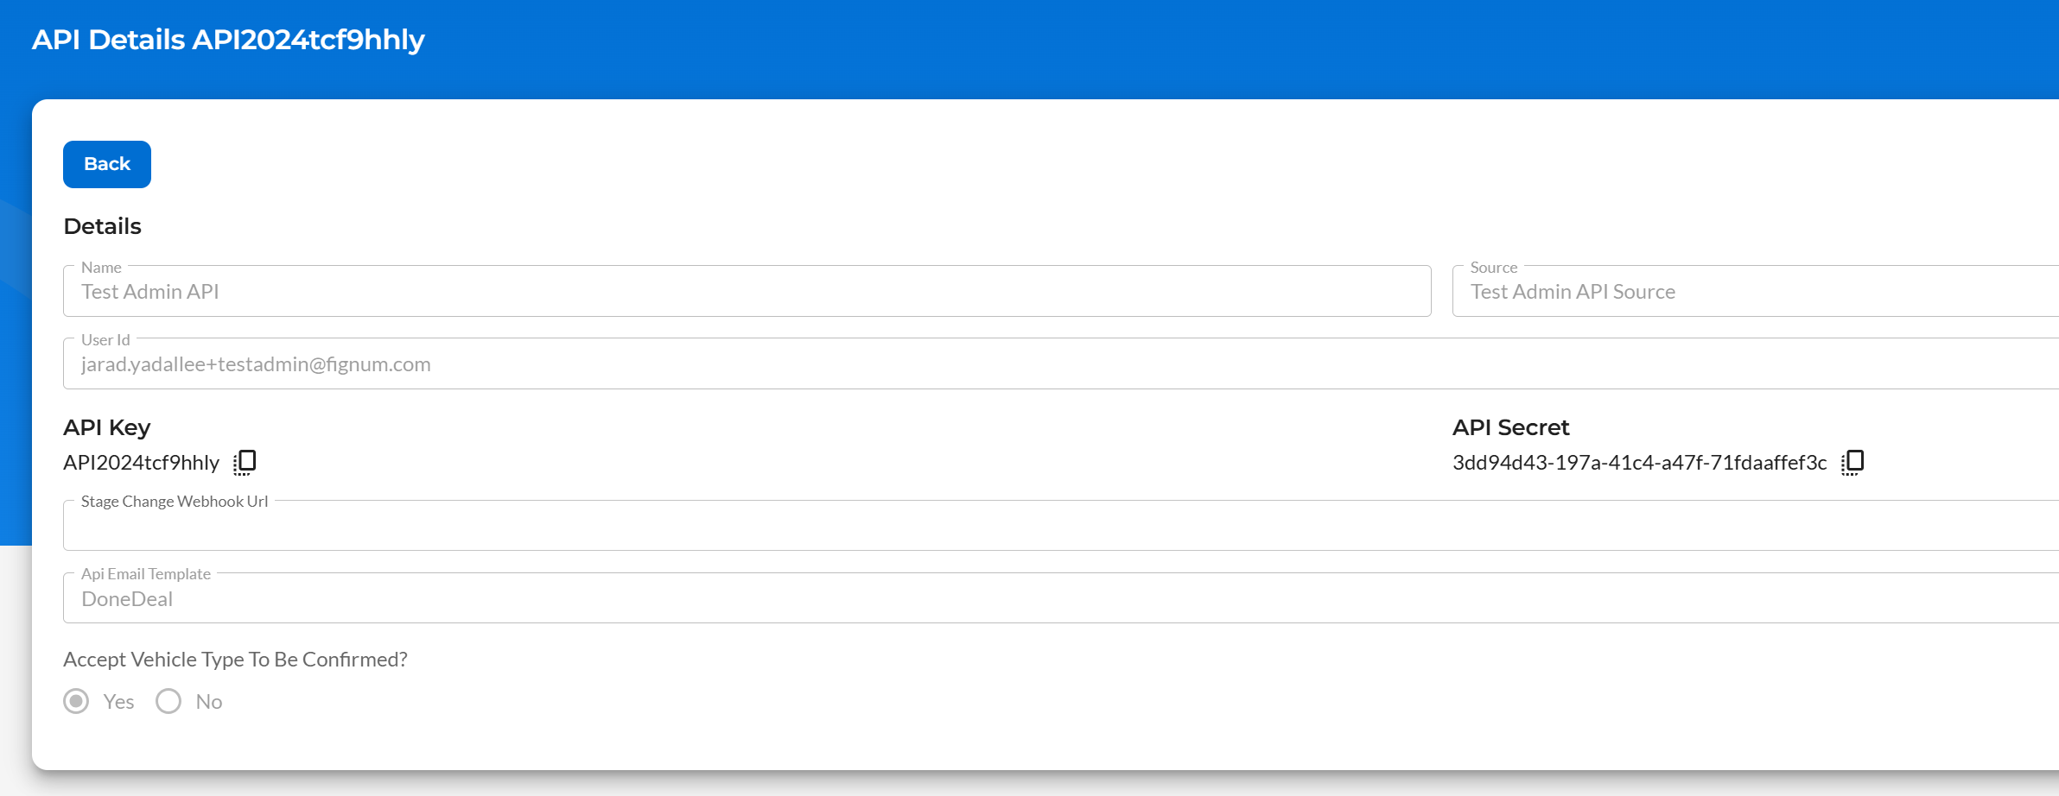Image resolution: width=2059 pixels, height=796 pixels.
Task: Click the Accept Vehicle Type question label
Action: click(x=236, y=659)
